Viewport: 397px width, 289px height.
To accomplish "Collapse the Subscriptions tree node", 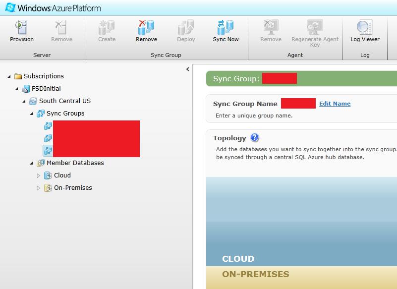I will coord(9,76).
